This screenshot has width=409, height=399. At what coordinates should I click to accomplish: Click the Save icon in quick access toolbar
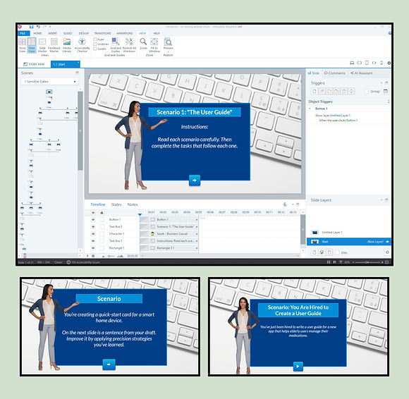(x=32, y=27)
